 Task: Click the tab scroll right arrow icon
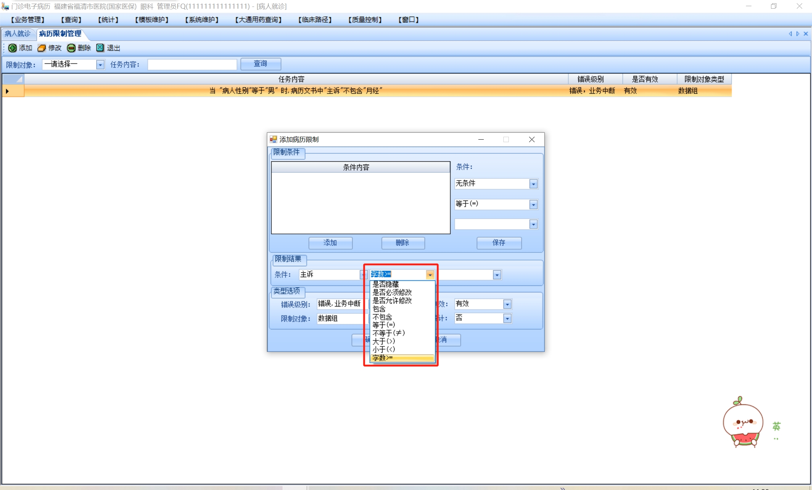(798, 34)
